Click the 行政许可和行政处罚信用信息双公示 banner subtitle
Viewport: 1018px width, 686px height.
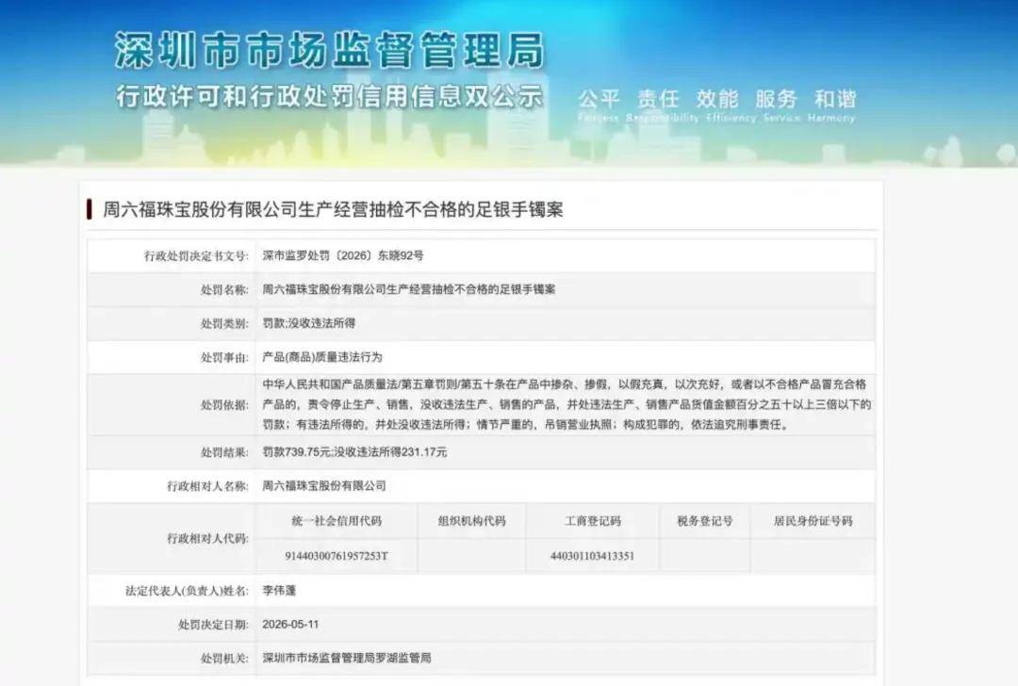329,97
